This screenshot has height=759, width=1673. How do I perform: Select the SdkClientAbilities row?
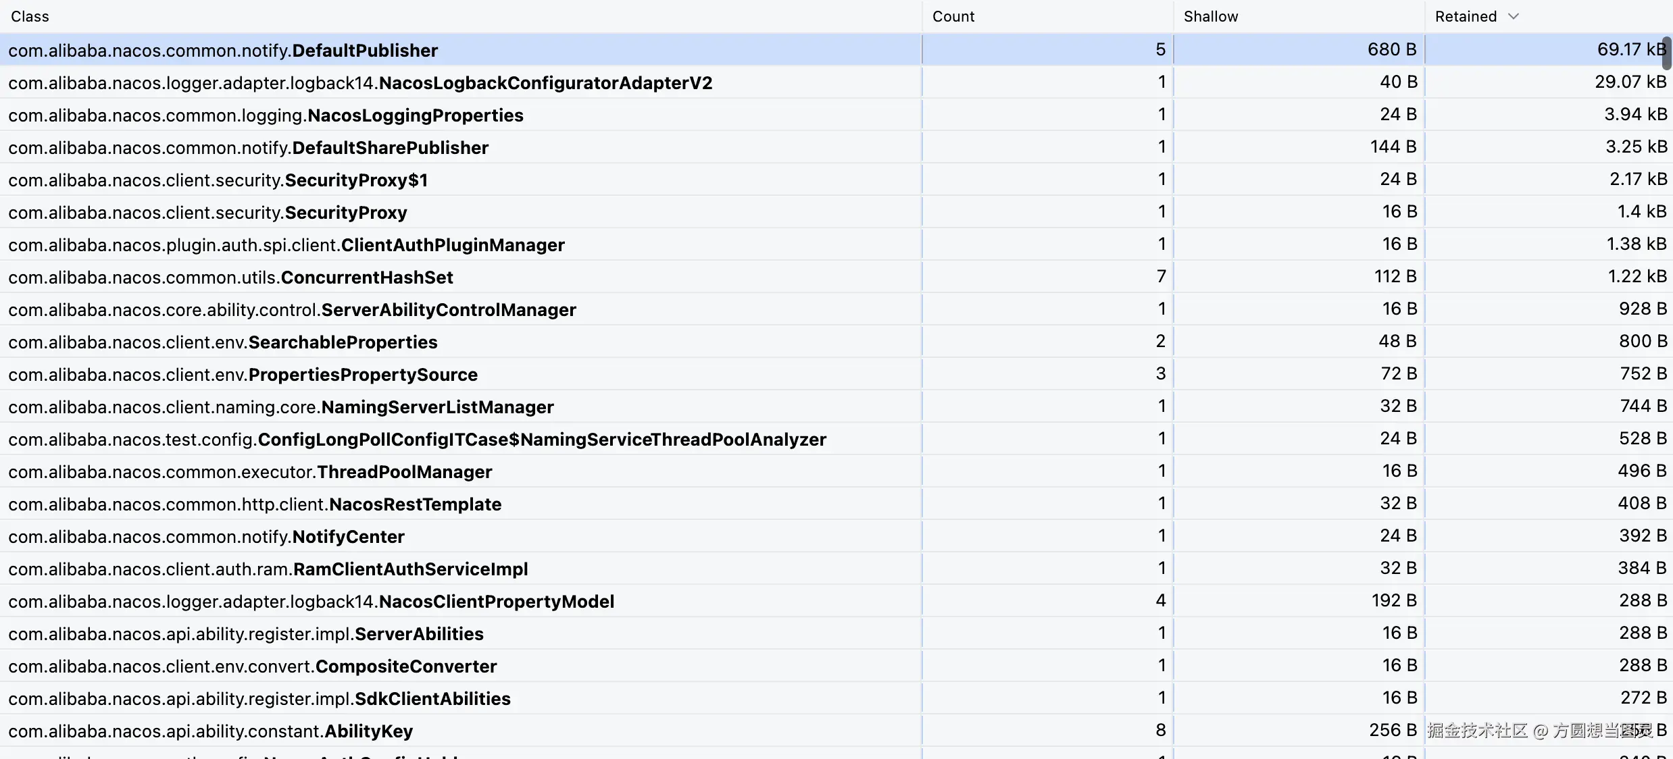coord(836,698)
